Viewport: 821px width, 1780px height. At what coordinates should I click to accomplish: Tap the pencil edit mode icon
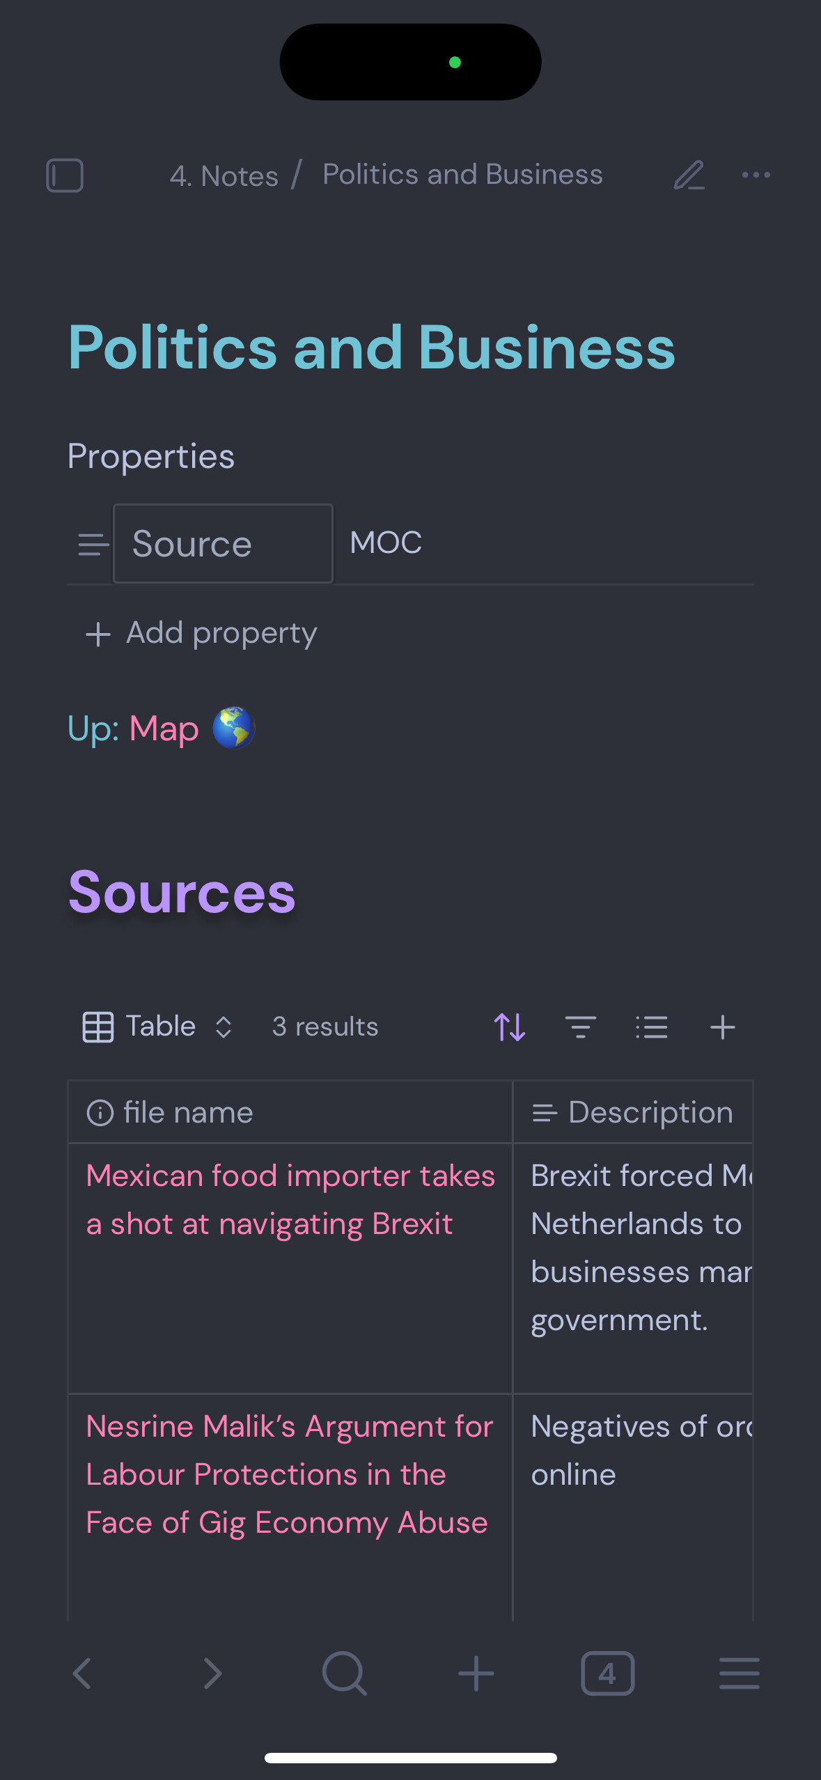pos(689,175)
